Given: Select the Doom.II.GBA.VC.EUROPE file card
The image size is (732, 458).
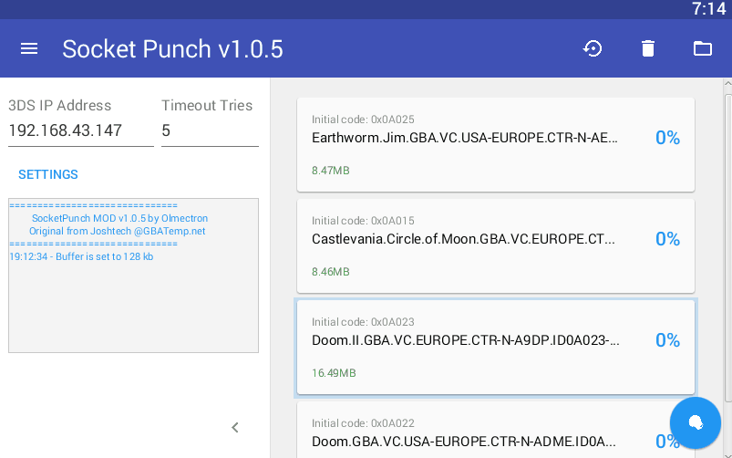Looking at the screenshot, I should 496,348.
